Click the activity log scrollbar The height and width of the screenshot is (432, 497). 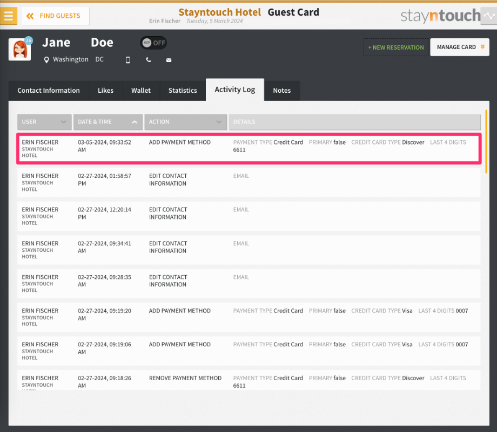click(x=486, y=141)
